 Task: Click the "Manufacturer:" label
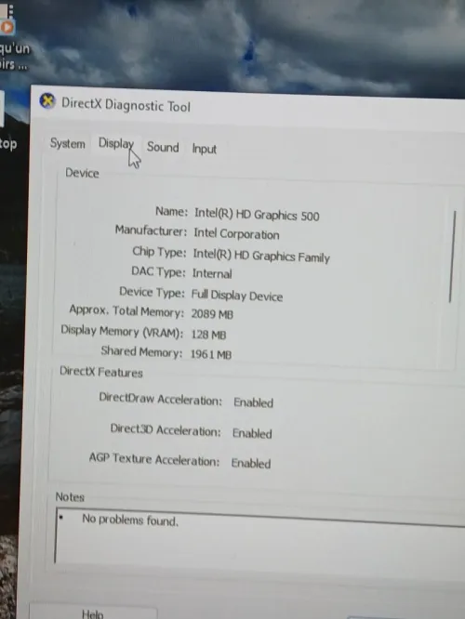coord(151,230)
